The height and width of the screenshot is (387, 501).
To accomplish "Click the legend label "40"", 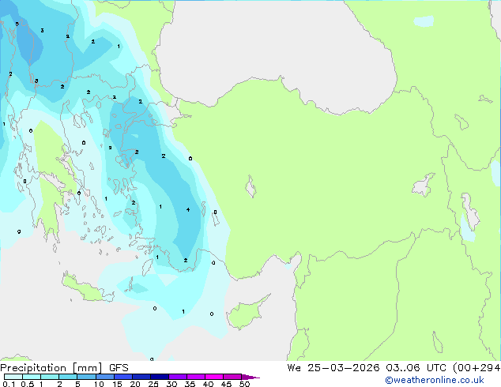I will tap(208, 384).
